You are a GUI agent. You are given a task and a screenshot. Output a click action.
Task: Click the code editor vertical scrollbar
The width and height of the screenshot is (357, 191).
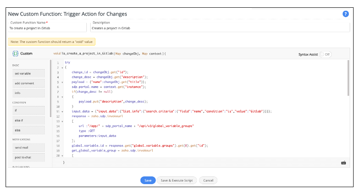point(348,78)
